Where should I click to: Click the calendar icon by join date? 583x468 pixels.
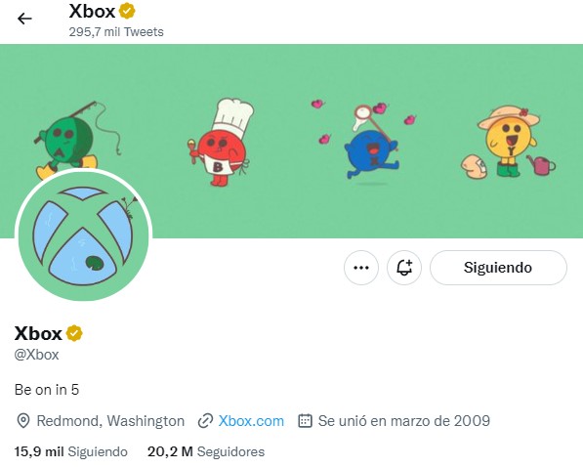coord(305,421)
